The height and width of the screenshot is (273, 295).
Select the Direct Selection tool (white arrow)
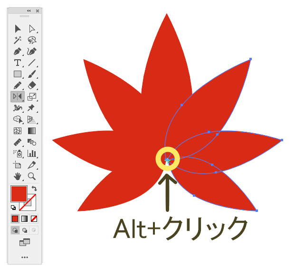point(32,29)
